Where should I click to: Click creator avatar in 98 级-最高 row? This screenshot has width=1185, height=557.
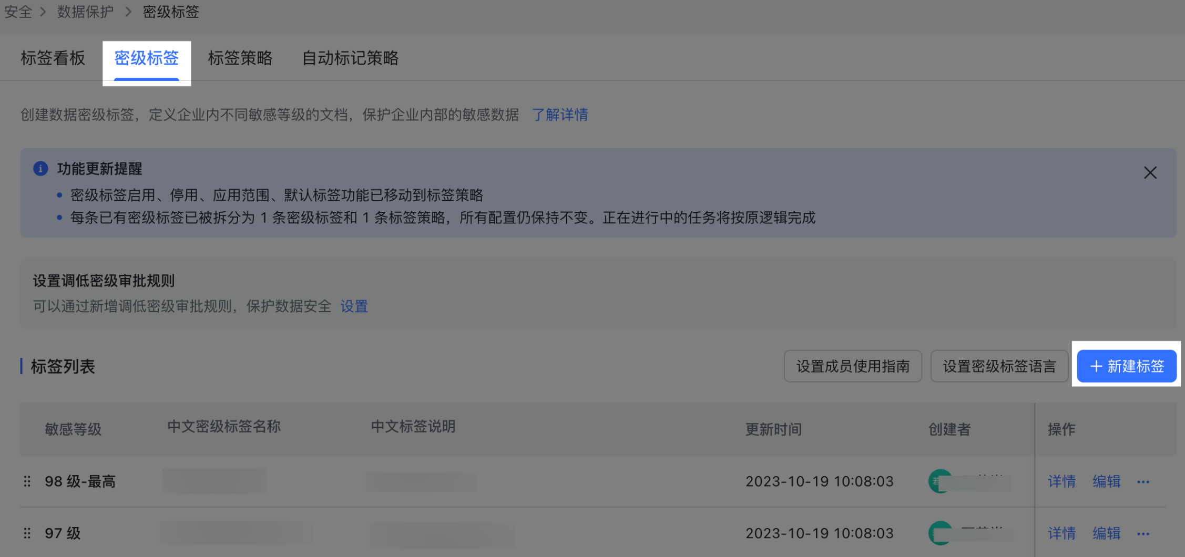(939, 481)
